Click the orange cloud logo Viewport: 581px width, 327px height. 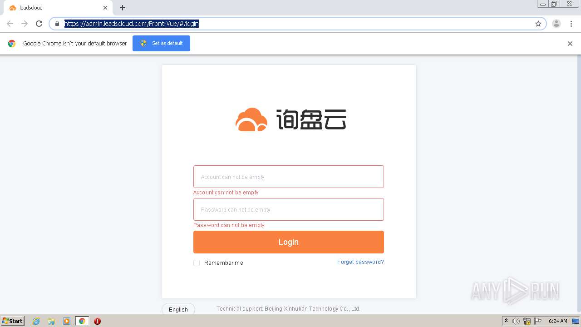(251, 120)
